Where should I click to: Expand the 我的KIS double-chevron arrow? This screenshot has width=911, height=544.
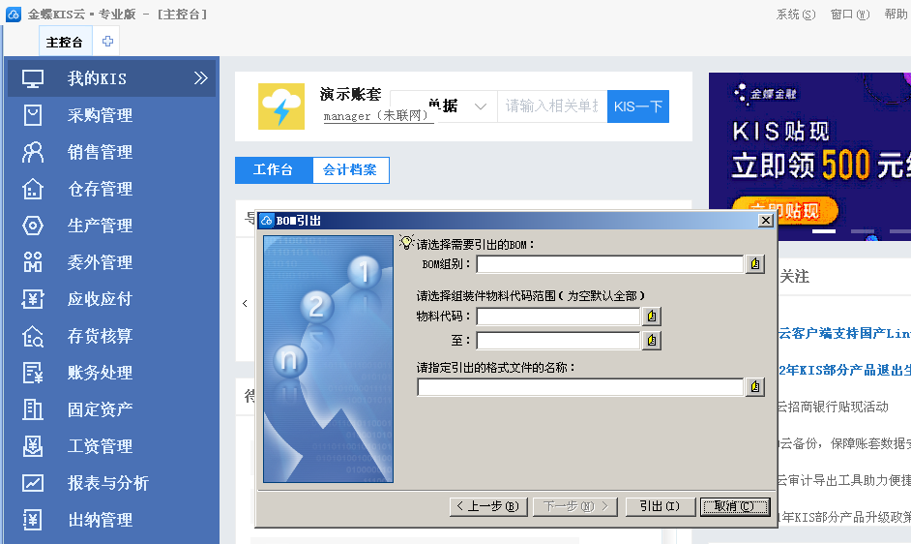click(x=200, y=78)
